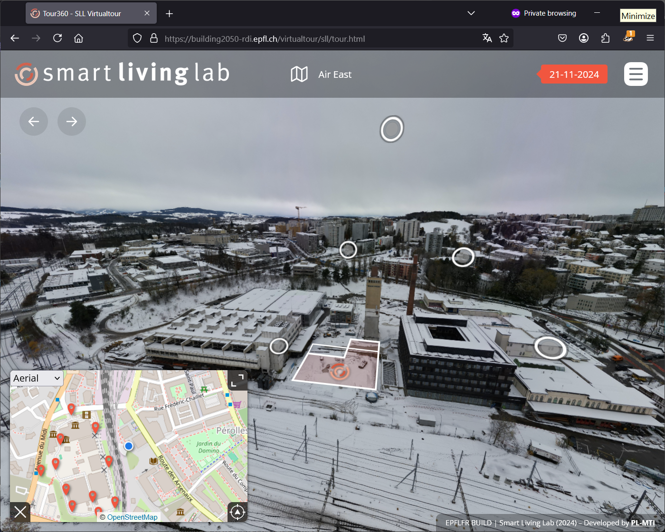Close the minimap with the X button
Image resolution: width=665 pixels, height=532 pixels.
pyautogui.click(x=20, y=512)
